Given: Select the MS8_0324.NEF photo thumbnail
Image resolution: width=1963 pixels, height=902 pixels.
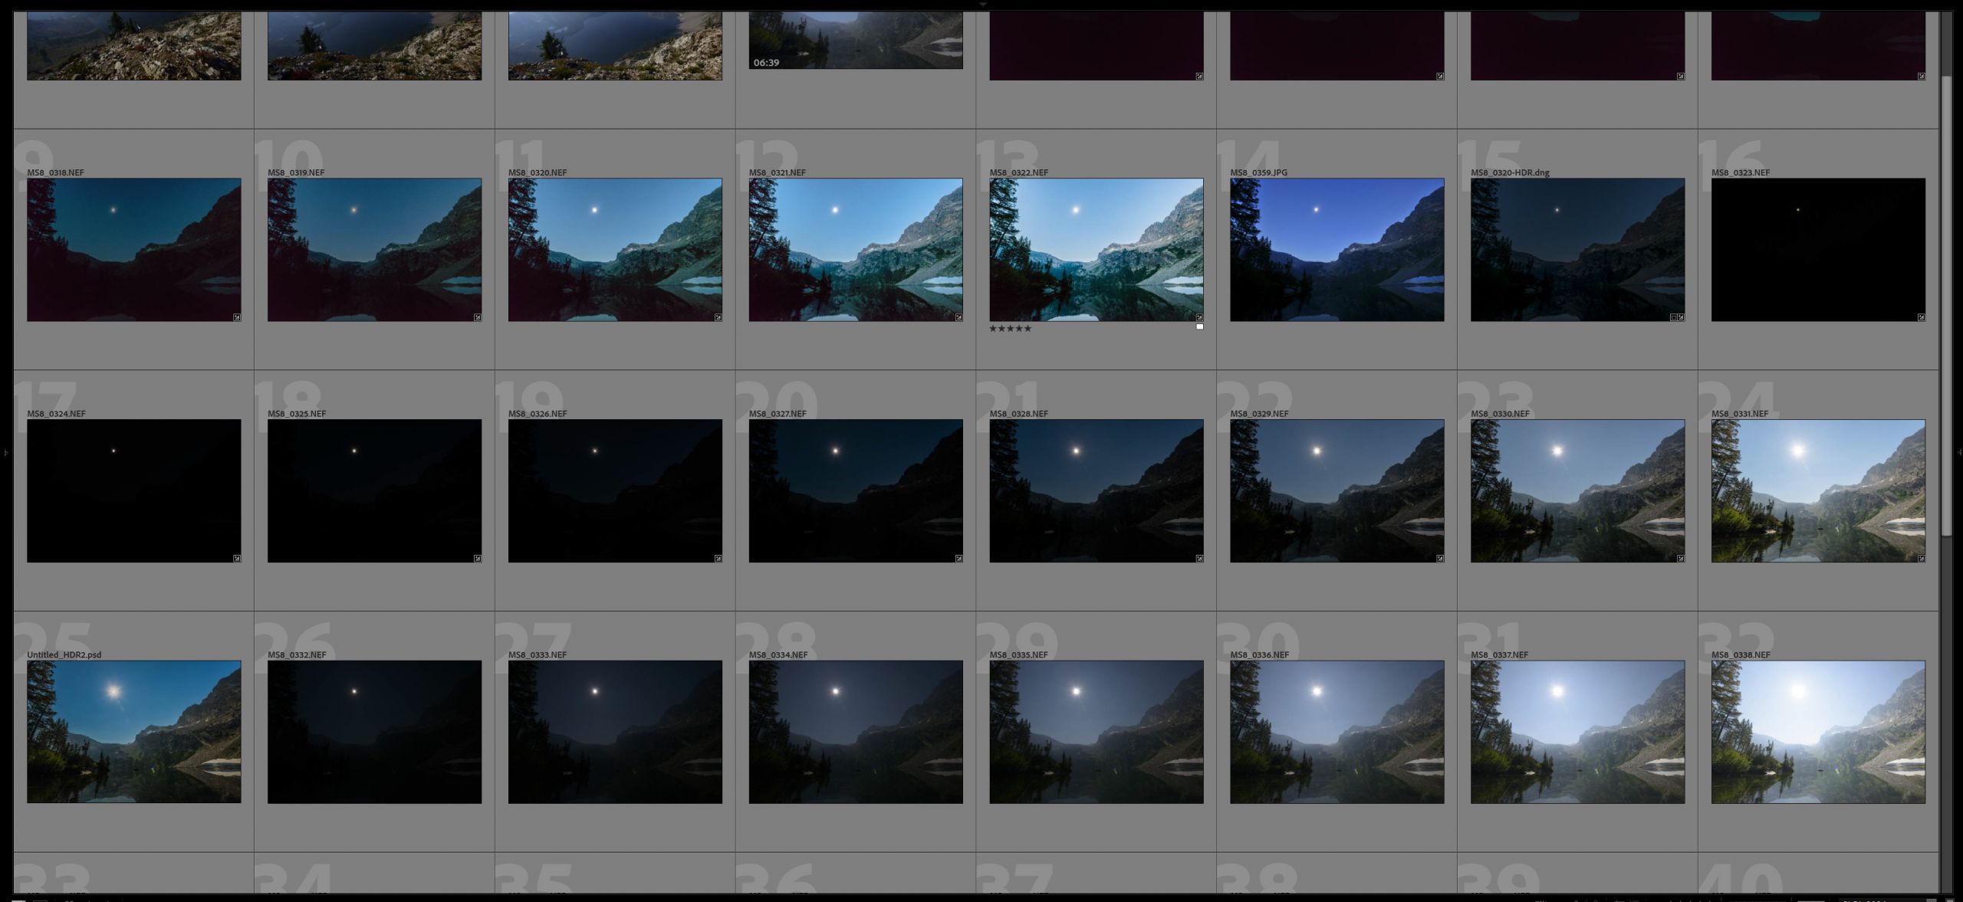Looking at the screenshot, I should point(134,490).
